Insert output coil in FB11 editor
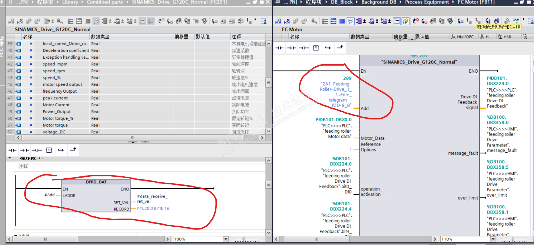Image resolution: width=534 pixels, height=245 pixels. pos(304,48)
